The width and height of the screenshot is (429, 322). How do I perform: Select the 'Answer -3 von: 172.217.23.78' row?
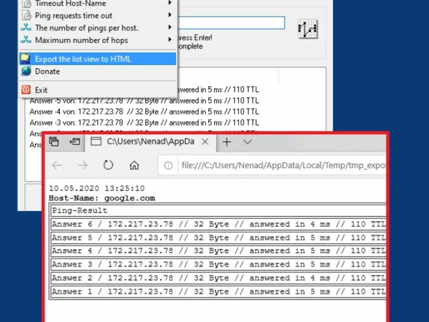coord(144,123)
